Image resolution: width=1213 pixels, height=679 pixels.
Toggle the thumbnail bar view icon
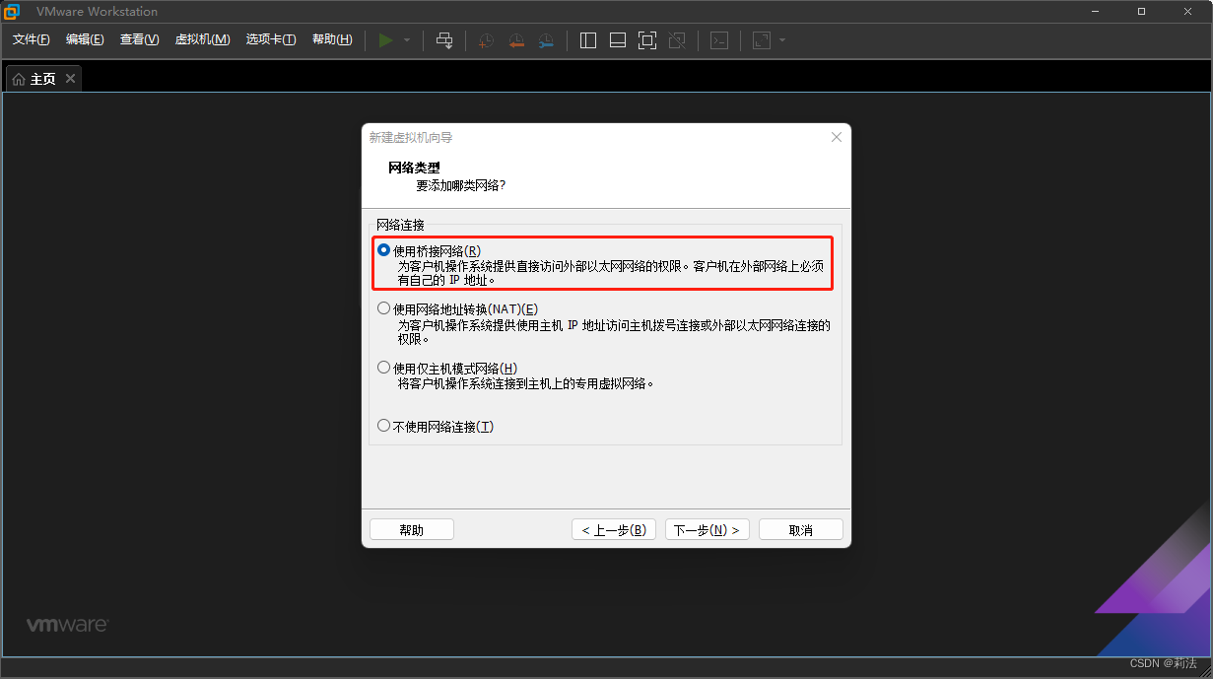pos(618,40)
